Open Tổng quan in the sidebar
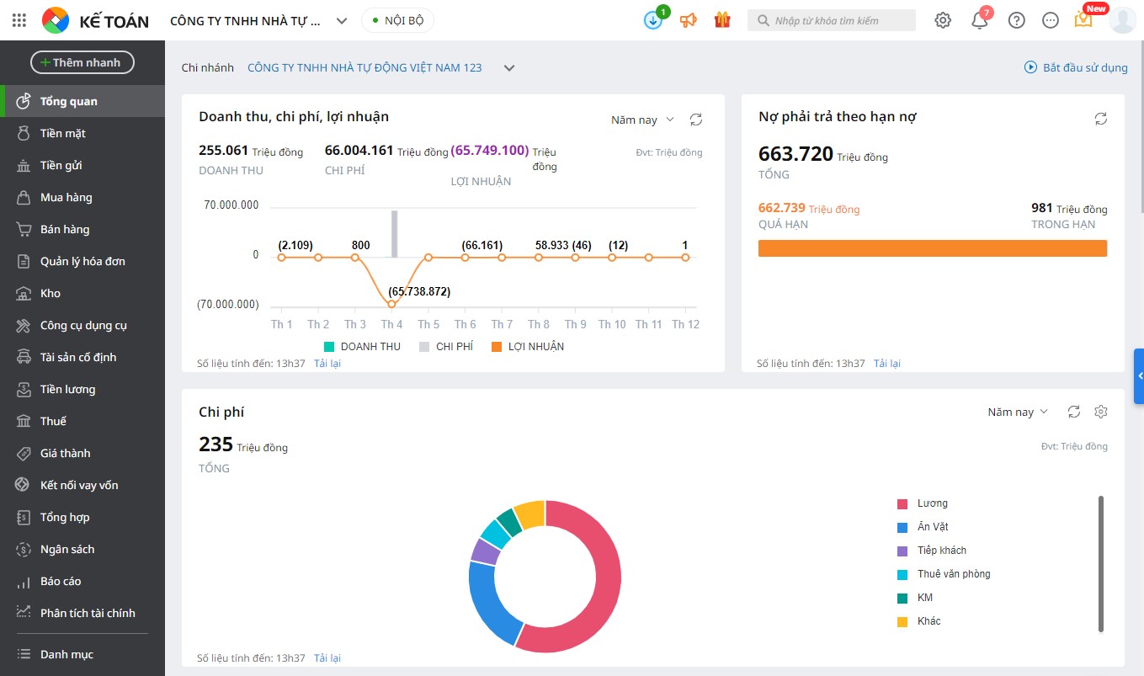 [x=82, y=101]
